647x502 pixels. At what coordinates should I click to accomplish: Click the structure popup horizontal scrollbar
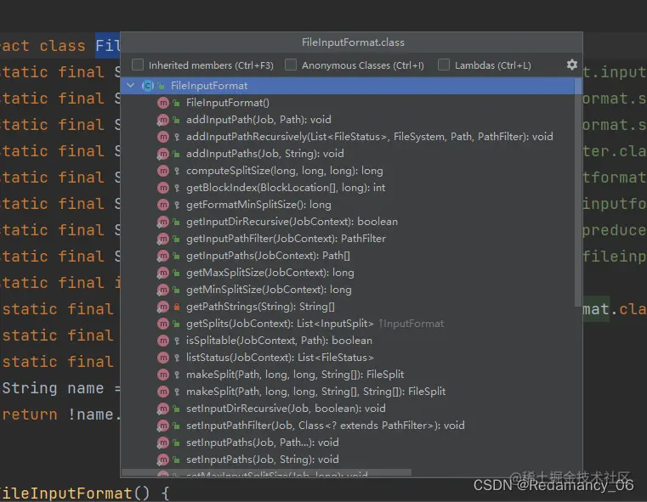(267, 472)
